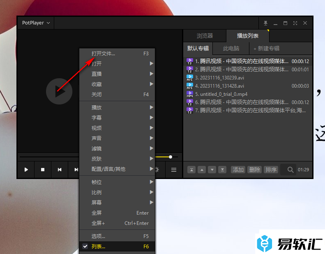This screenshot has height=254, width=325.
Task: Click + 新建专辑 to create album
Action: coord(267,48)
